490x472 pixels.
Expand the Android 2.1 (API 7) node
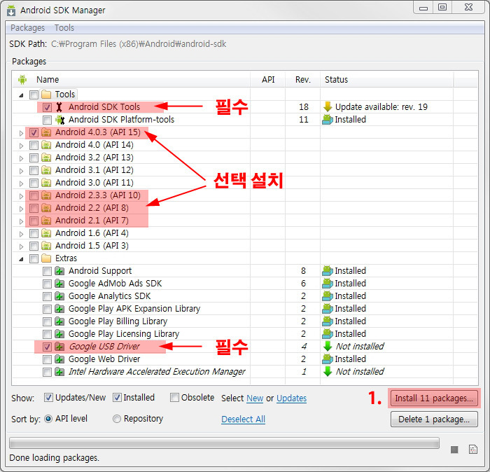[21, 221]
